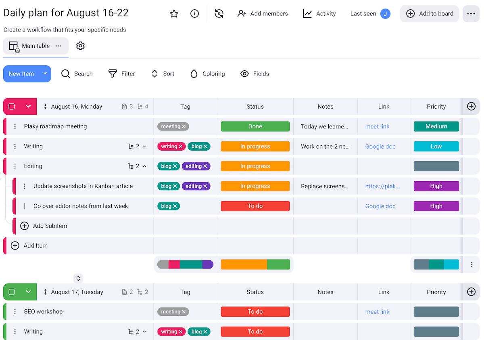The width and height of the screenshot is (484, 340).
Task: Star this board as a favorite
Action: [x=174, y=13]
